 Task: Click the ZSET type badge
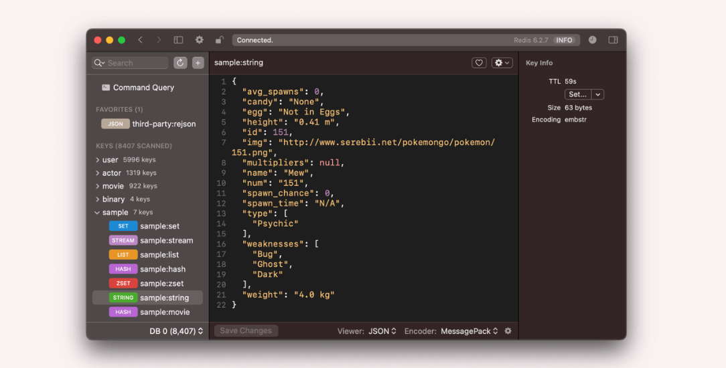pyautogui.click(x=123, y=284)
